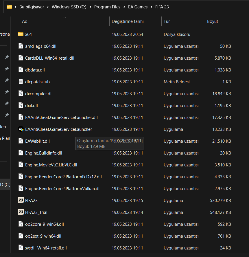The width and height of the screenshot is (249, 257).
Task: Click the sysdll_Win64_retail.dll file icon
Action: tap(21, 248)
